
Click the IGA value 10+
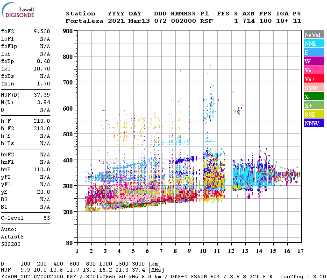(282, 21)
